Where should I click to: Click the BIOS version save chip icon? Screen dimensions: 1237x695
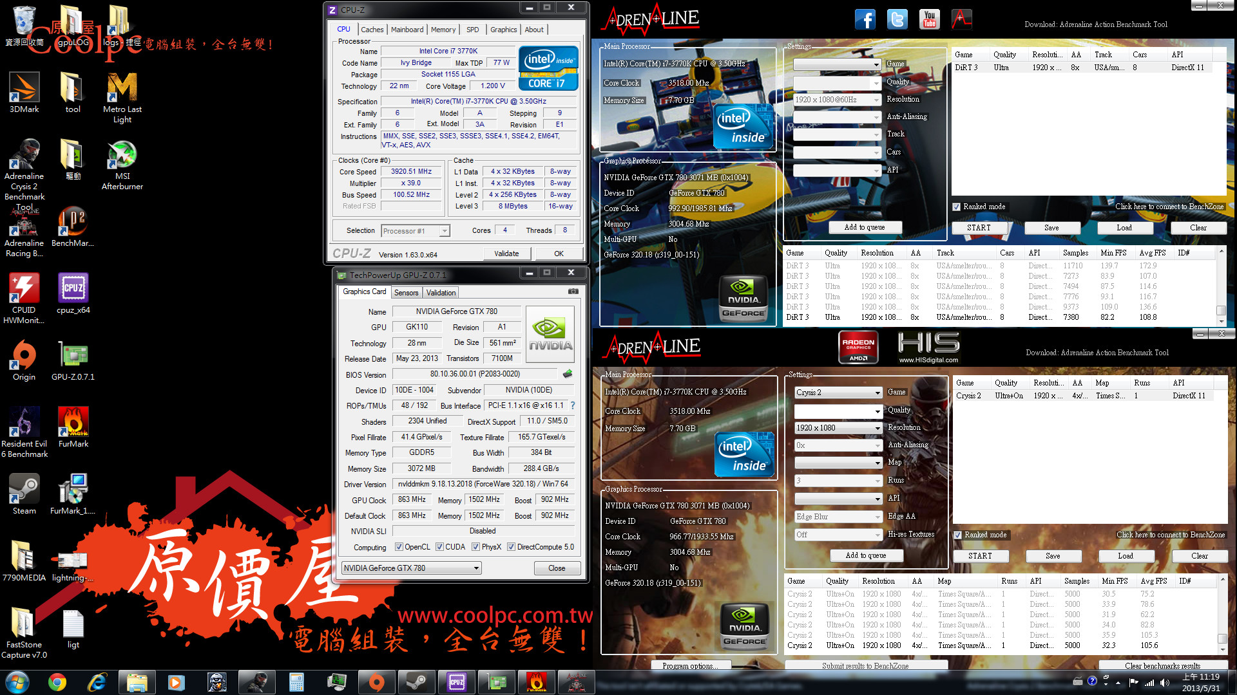point(568,374)
